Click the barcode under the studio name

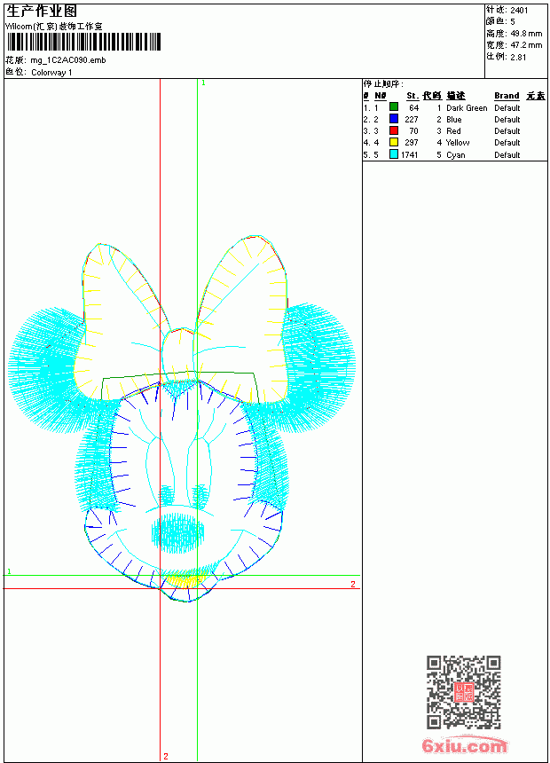(83, 42)
